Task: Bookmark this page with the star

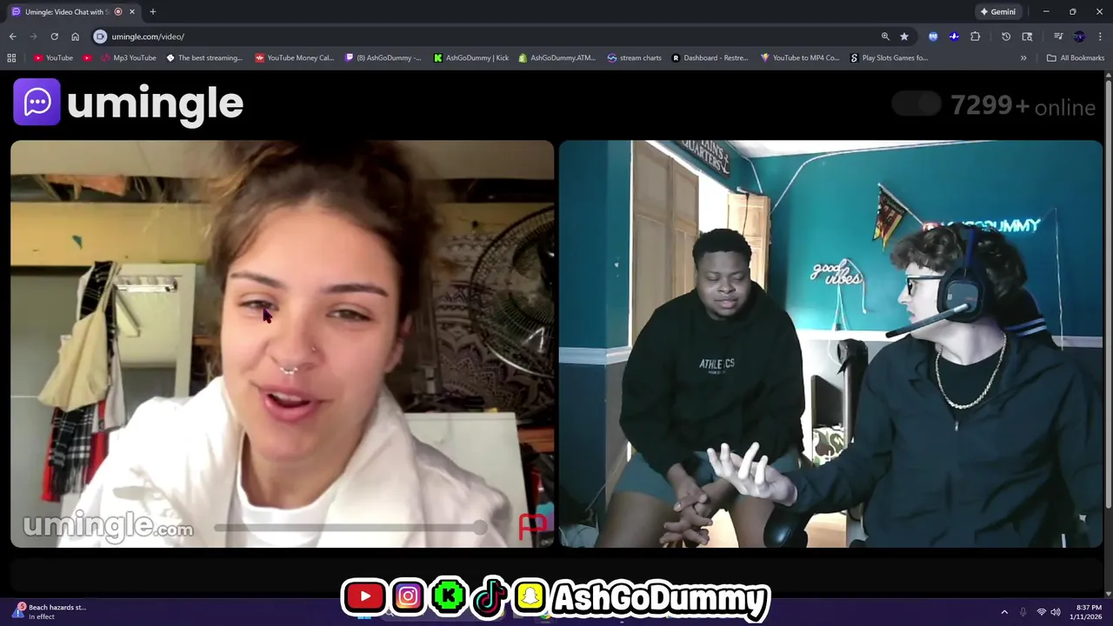Action: (x=904, y=37)
